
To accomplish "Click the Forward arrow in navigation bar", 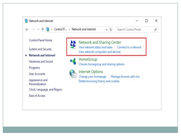I will click(x=33, y=30).
